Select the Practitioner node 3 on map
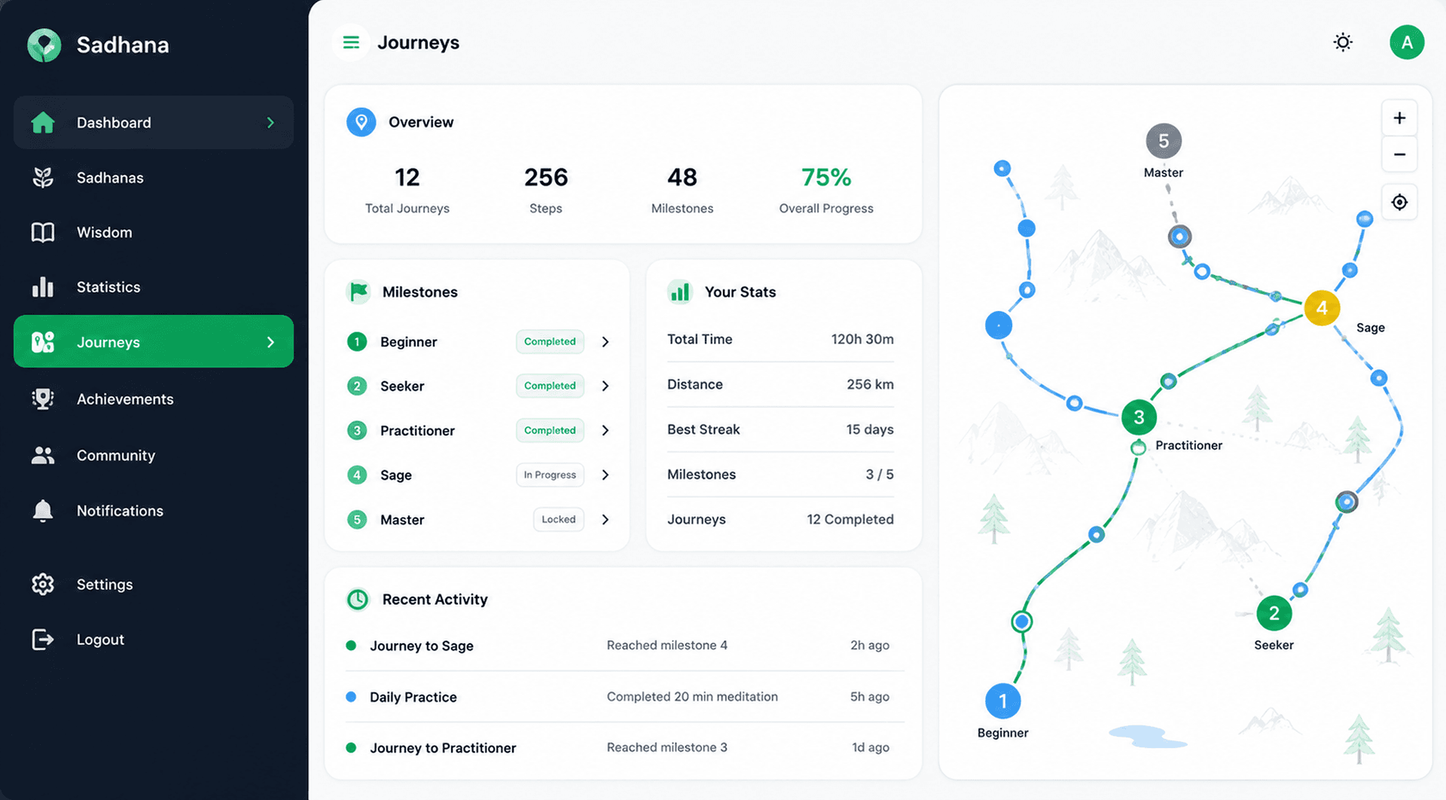The image size is (1446, 800). [x=1139, y=417]
